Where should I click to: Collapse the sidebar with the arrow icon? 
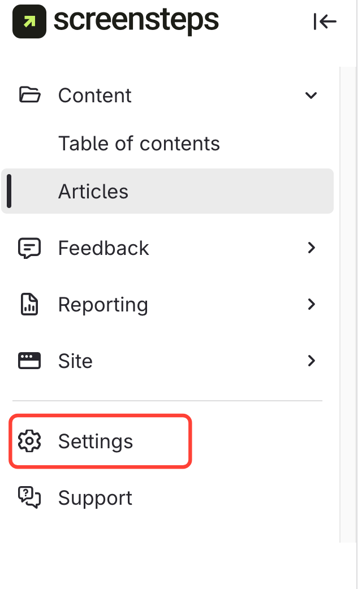(325, 21)
